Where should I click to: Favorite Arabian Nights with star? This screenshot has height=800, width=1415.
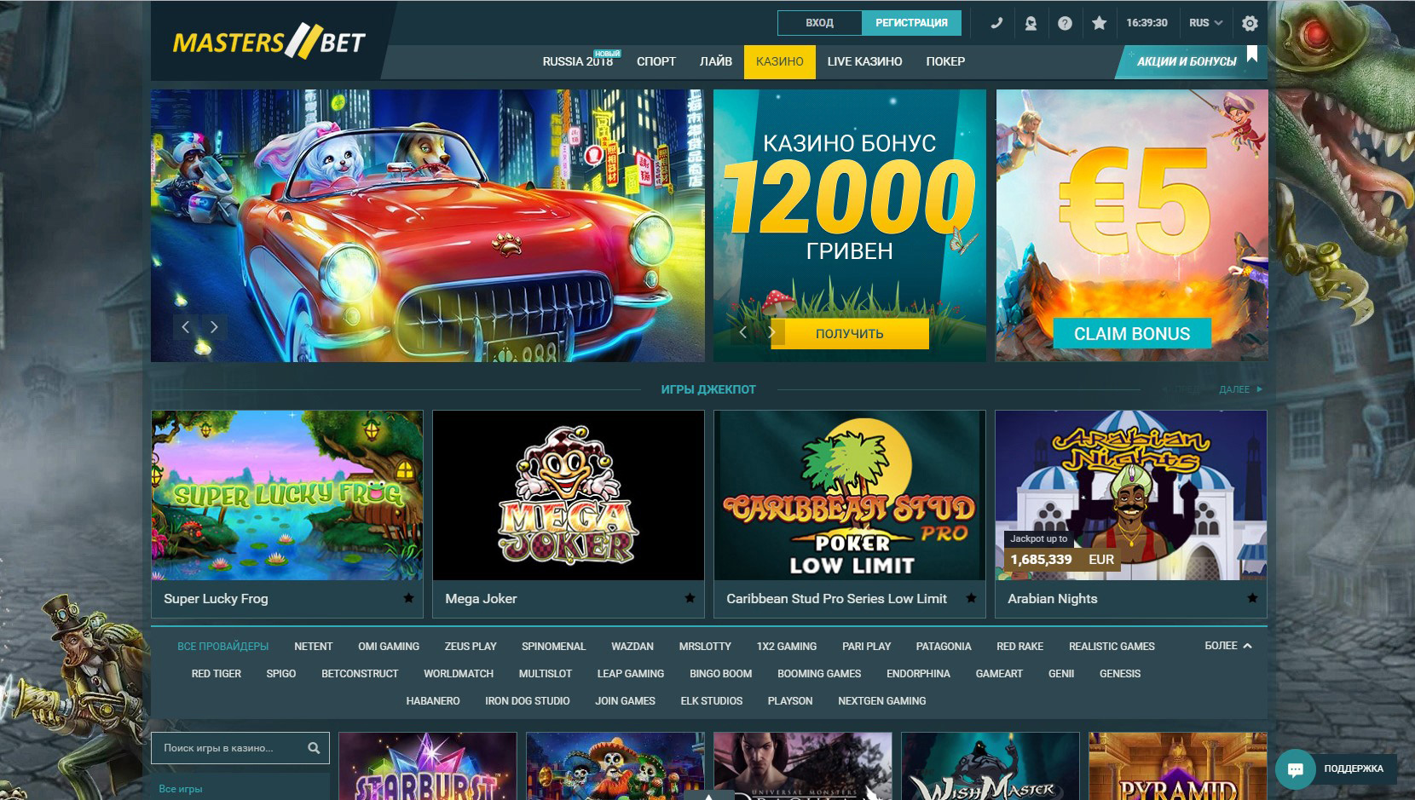click(1252, 598)
